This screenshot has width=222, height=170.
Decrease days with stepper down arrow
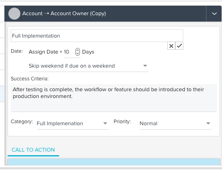(77, 54)
